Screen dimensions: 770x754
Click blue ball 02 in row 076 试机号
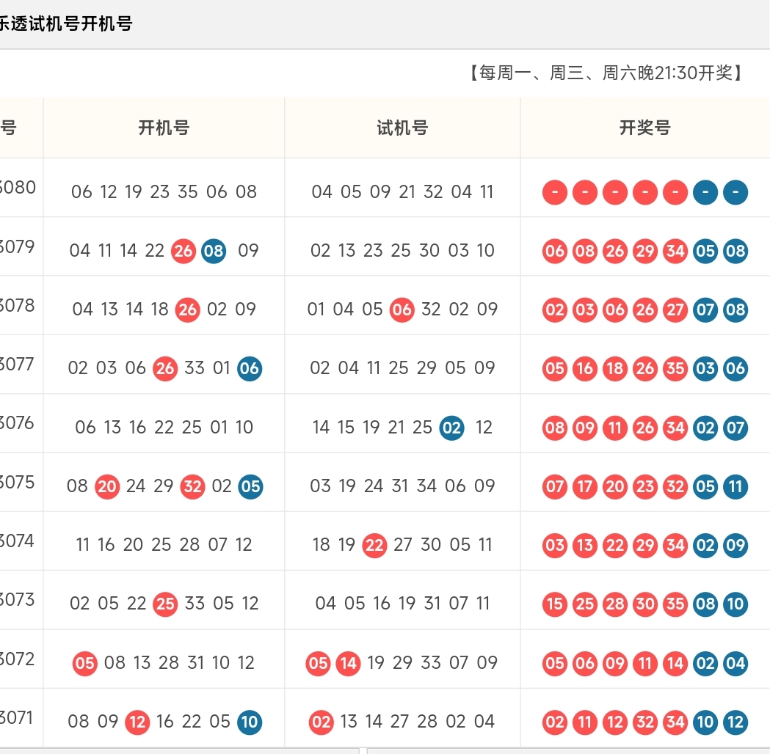451,428
